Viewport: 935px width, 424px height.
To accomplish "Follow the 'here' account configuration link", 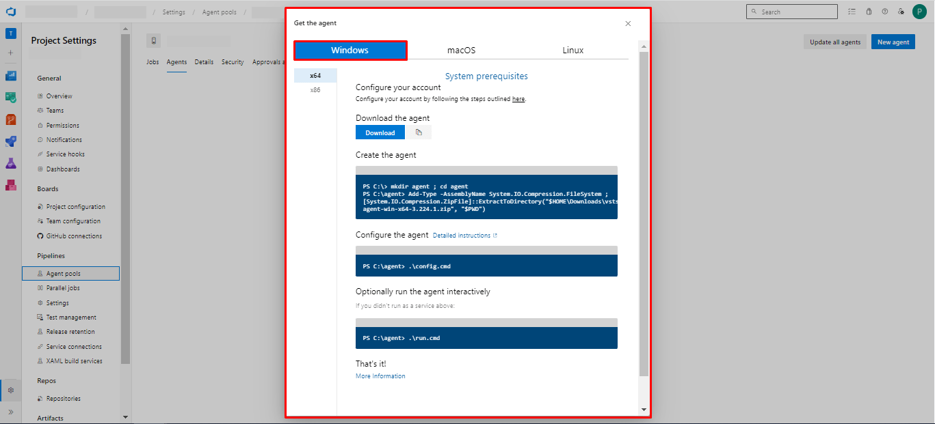I will [518, 99].
